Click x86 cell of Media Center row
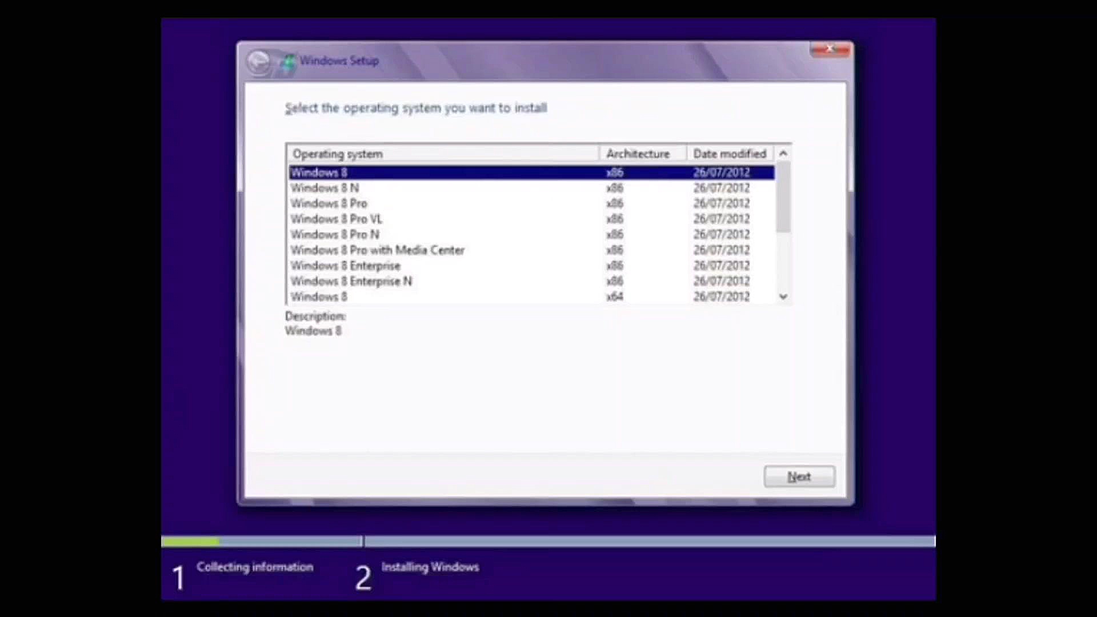1097x617 pixels. 615,250
